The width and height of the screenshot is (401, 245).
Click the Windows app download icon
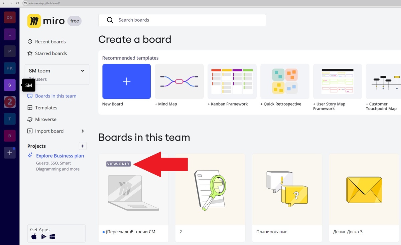click(52, 237)
